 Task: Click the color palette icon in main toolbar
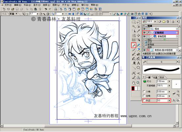click(x=91, y=9)
